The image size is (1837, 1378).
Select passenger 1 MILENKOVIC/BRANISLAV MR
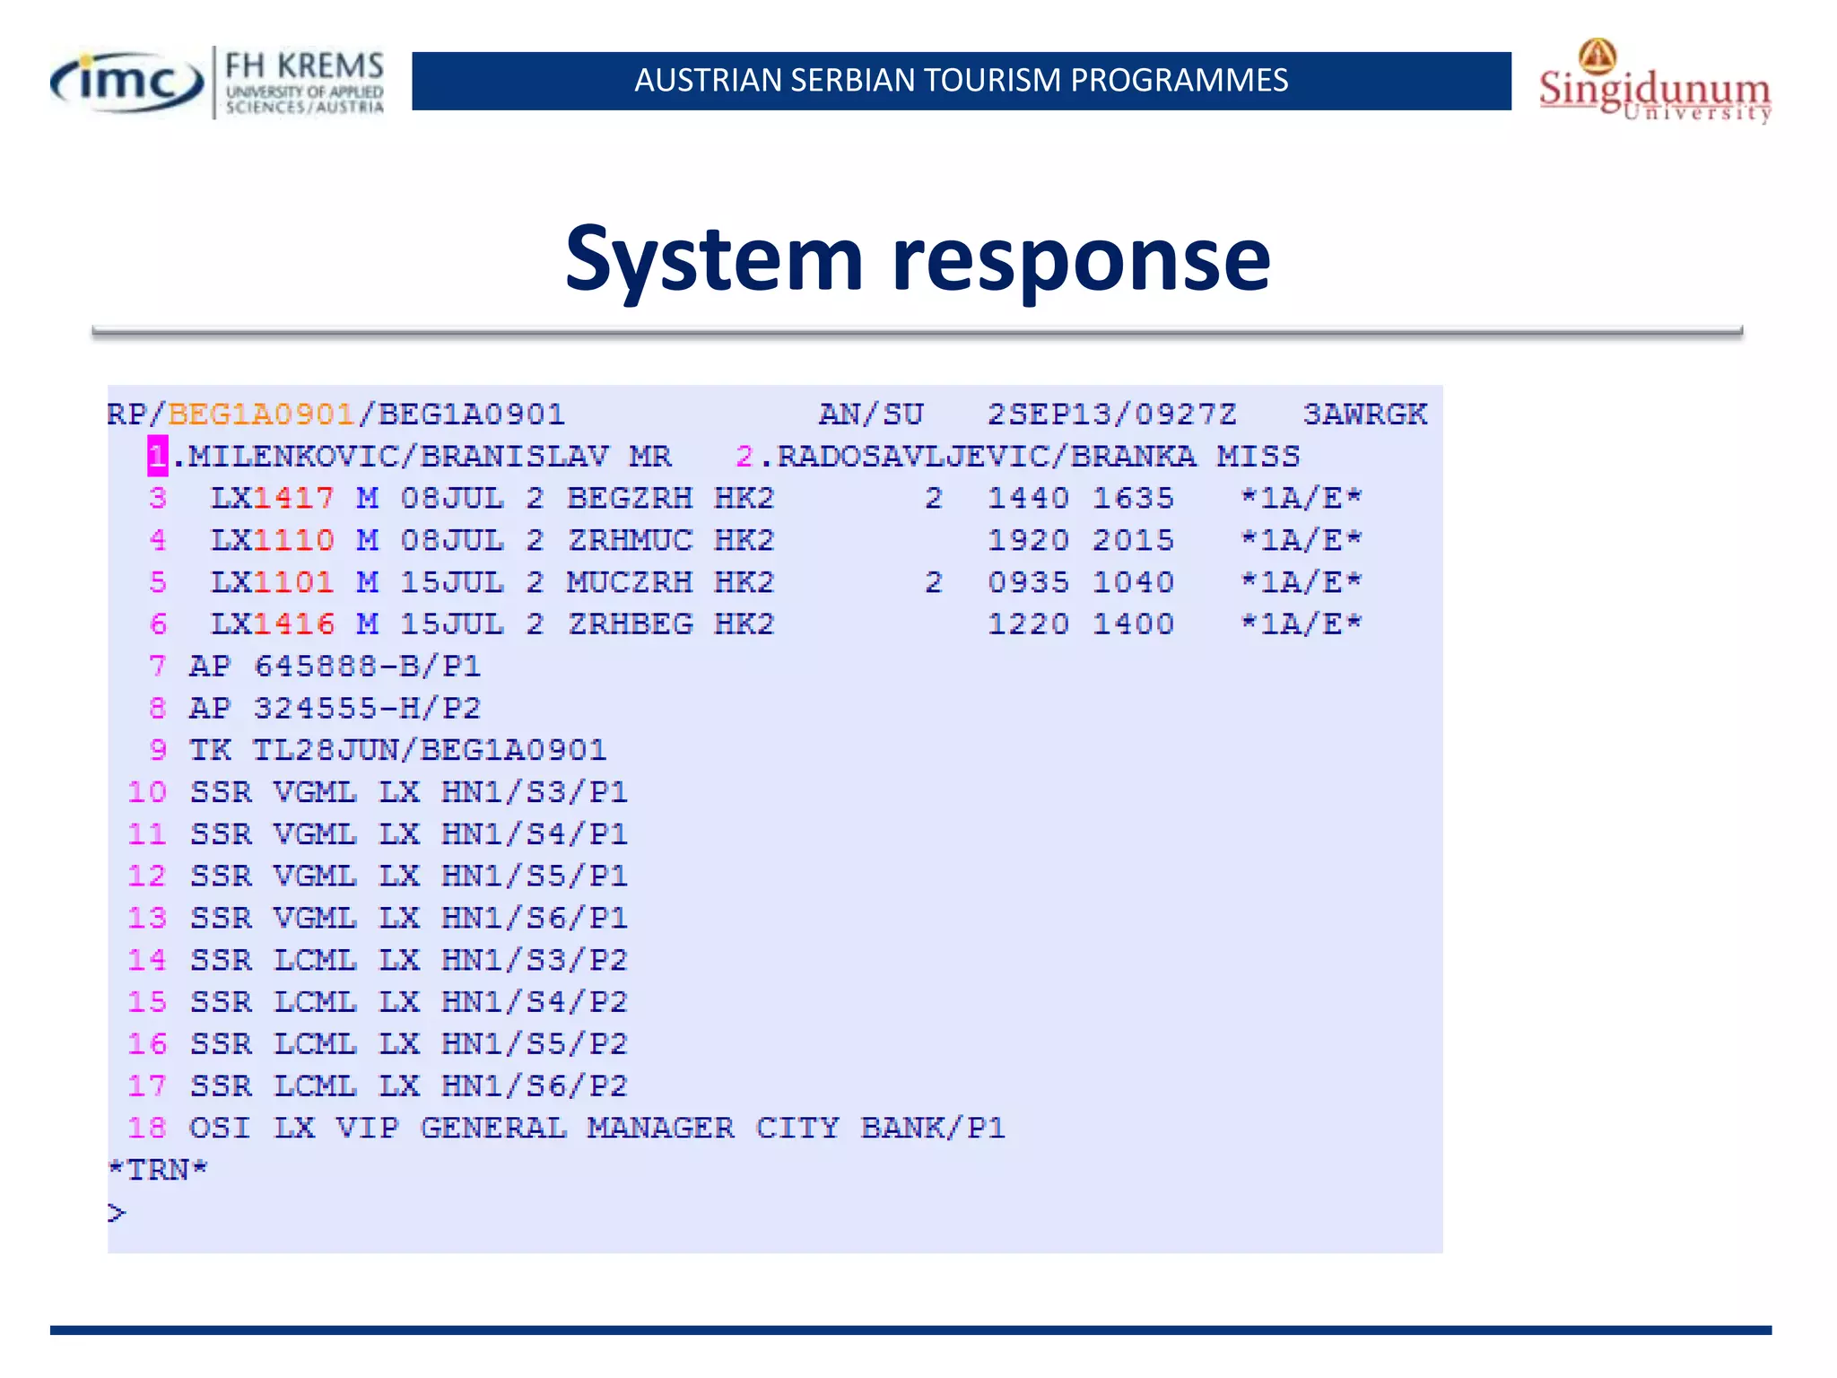tap(410, 457)
